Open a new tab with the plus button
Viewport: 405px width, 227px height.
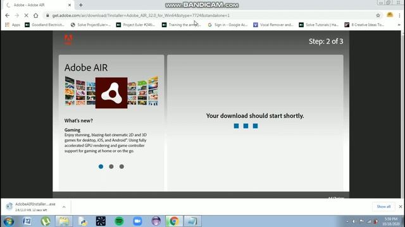coord(81,5)
